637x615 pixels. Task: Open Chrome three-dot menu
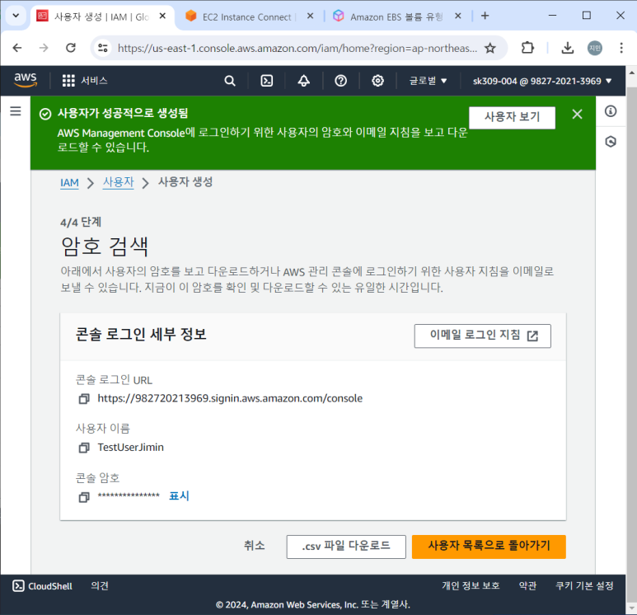coord(621,48)
